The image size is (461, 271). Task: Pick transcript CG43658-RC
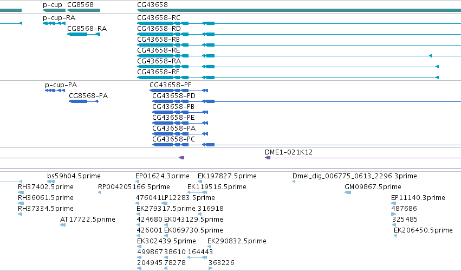click(x=159, y=18)
